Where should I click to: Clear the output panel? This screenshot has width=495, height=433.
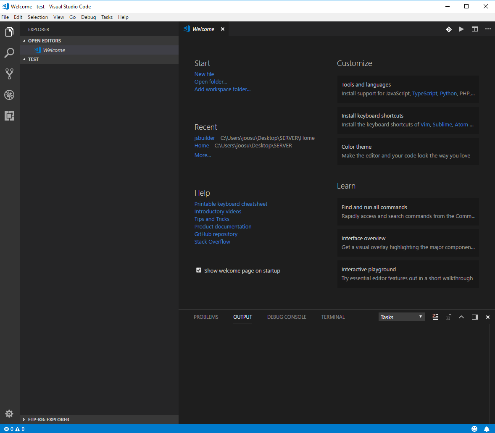click(435, 317)
